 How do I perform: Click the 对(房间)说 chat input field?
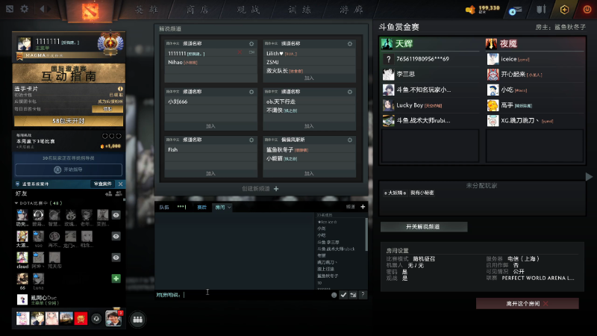[243, 295]
